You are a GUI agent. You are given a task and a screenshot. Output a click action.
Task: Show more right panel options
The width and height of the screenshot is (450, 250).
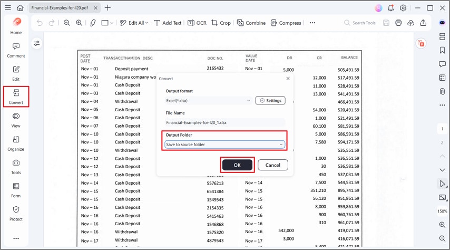tap(442, 105)
